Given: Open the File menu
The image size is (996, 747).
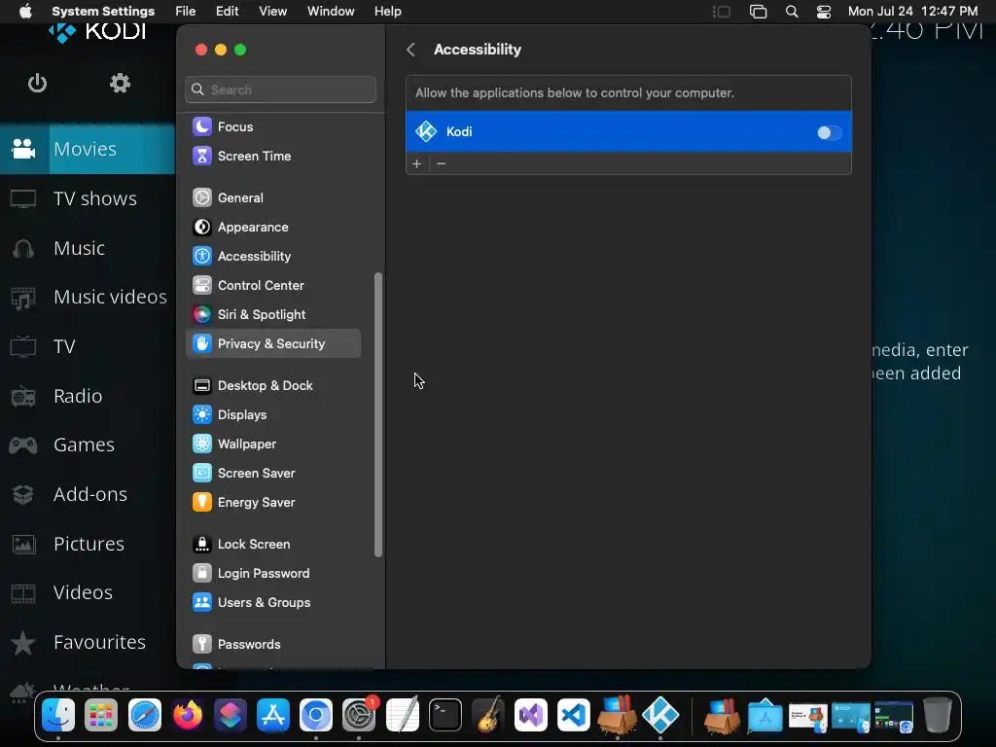Looking at the screenshot, I should [186, 12].
